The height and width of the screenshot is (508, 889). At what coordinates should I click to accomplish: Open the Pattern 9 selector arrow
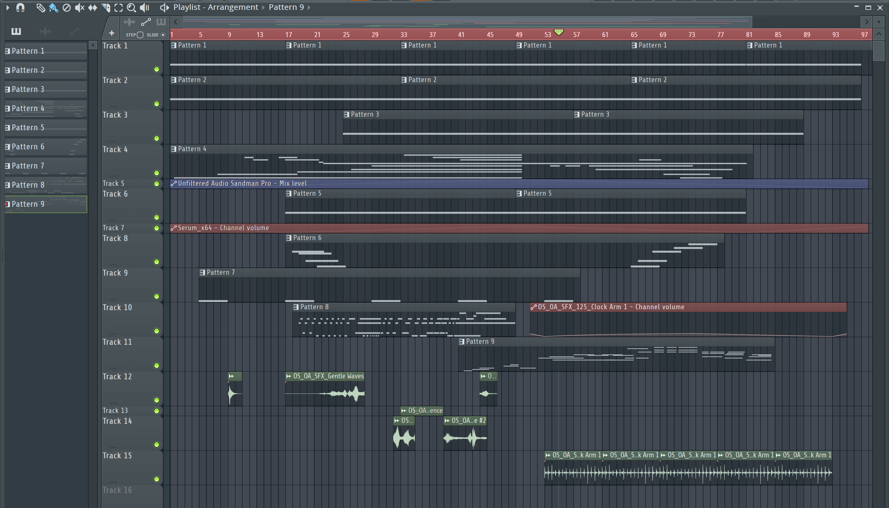[309, 7]
